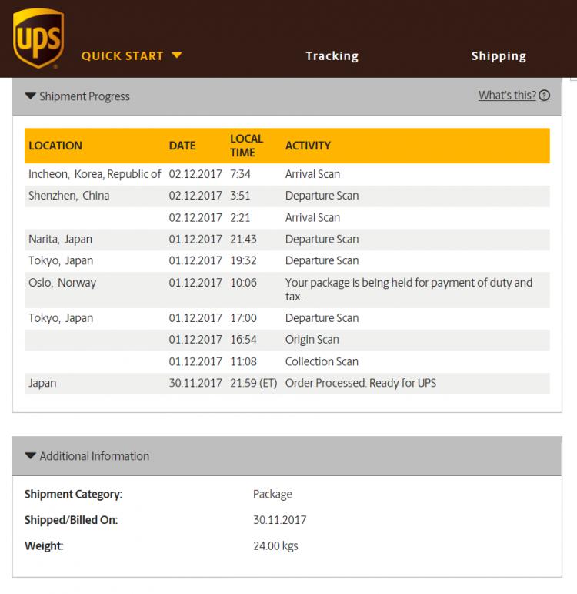
Task: Click the 24.00 kgs weight value
Action: click(x=275, y=546)
